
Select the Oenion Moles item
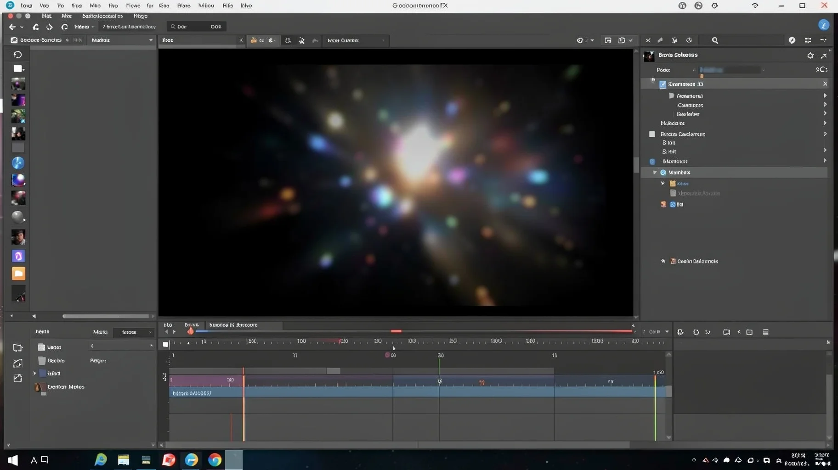click(59, 387)
